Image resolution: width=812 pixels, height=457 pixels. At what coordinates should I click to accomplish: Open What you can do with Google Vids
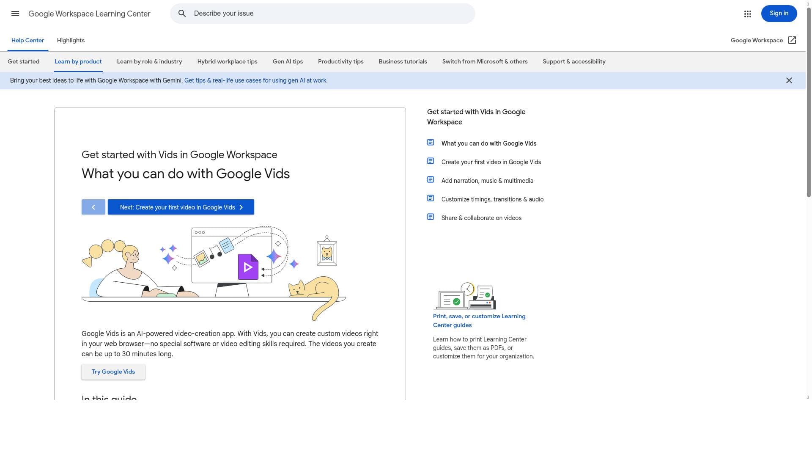click(489, 143)
